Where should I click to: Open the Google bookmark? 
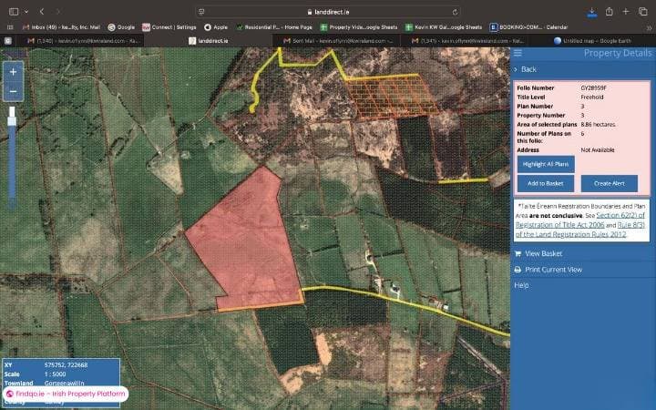121,27
